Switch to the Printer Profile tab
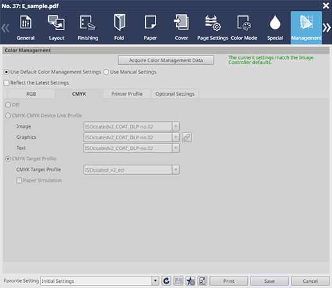This screenshot has height=288, width=332. 127,94
